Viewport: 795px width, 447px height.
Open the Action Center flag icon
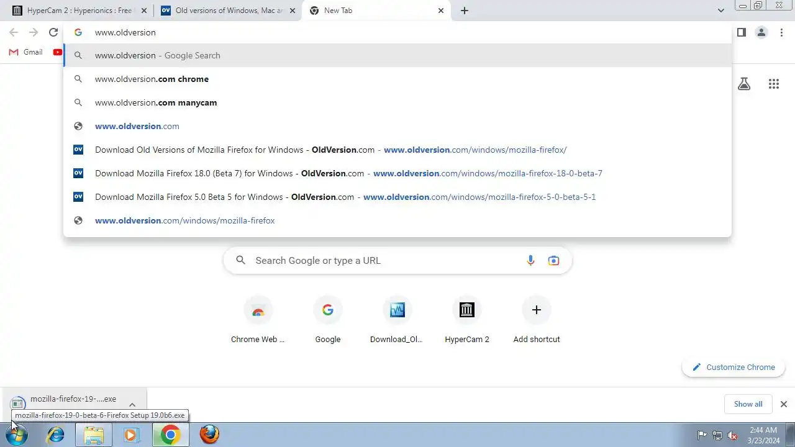point(702,435)
